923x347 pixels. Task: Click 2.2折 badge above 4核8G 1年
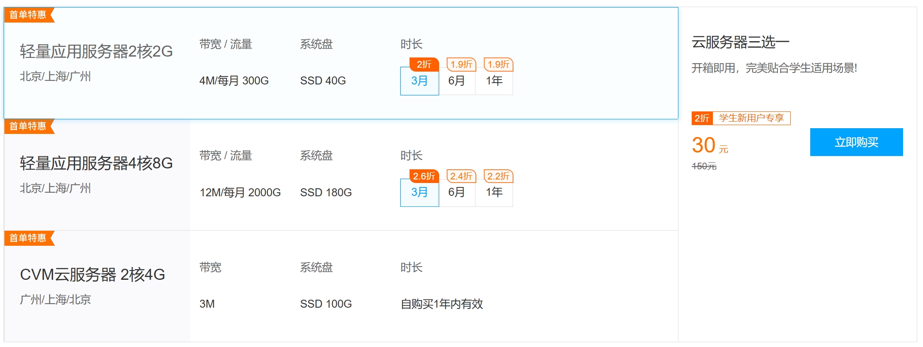pyautogui.click(x=498, y=176)
